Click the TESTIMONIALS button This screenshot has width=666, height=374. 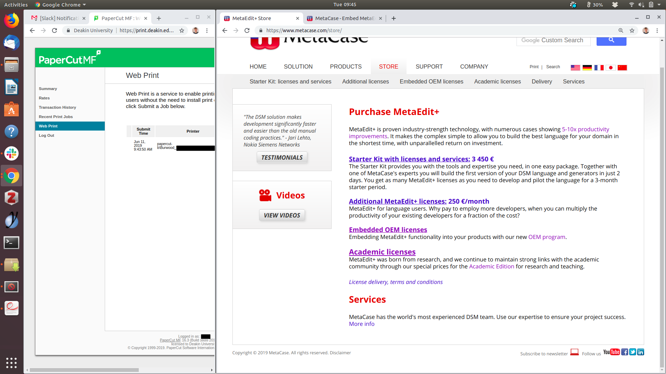pos(282,158)
